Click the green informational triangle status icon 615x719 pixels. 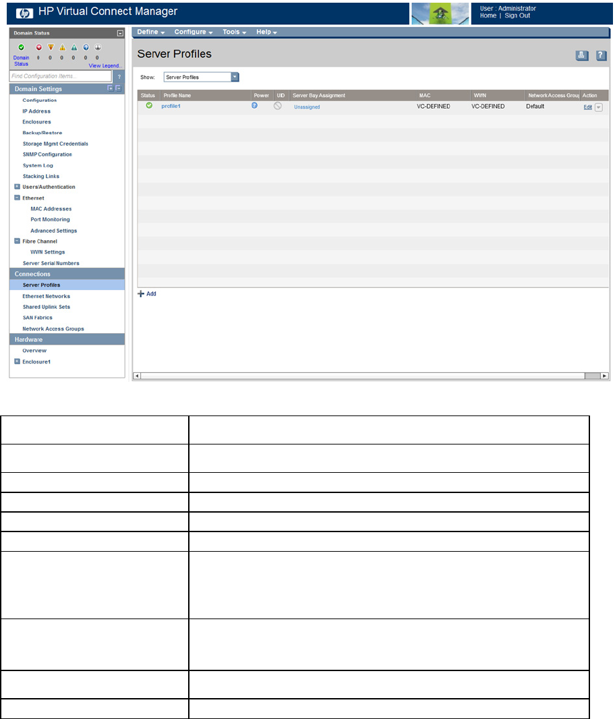74,47
